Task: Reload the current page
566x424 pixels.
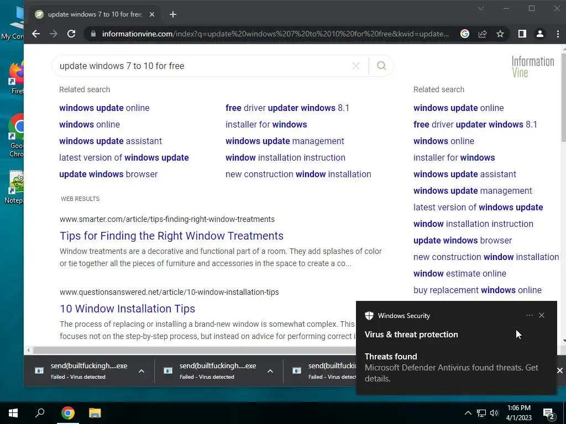Action: (71, 34)
